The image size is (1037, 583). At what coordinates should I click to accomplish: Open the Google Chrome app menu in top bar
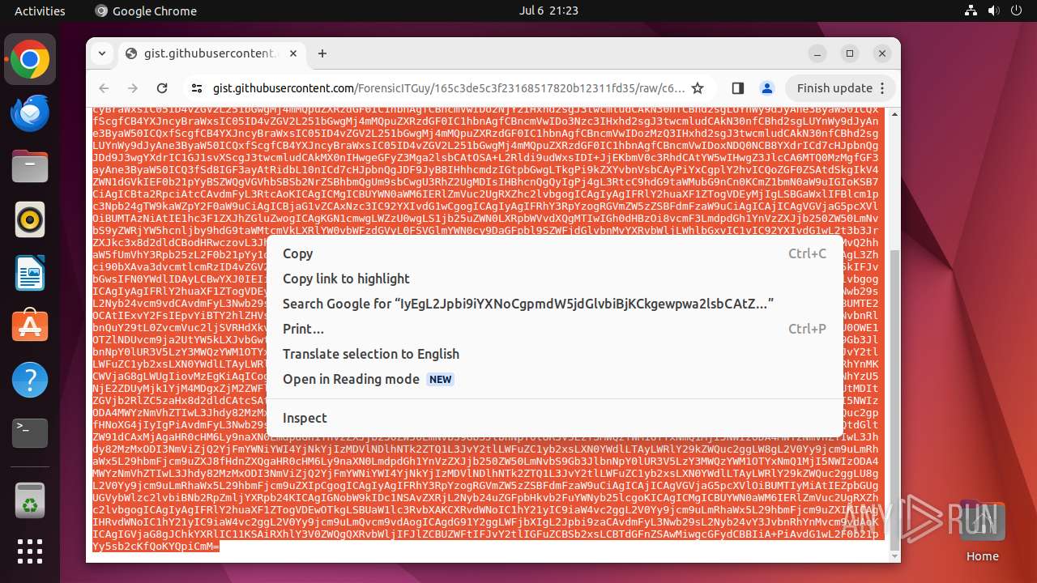tap(146, 11)
